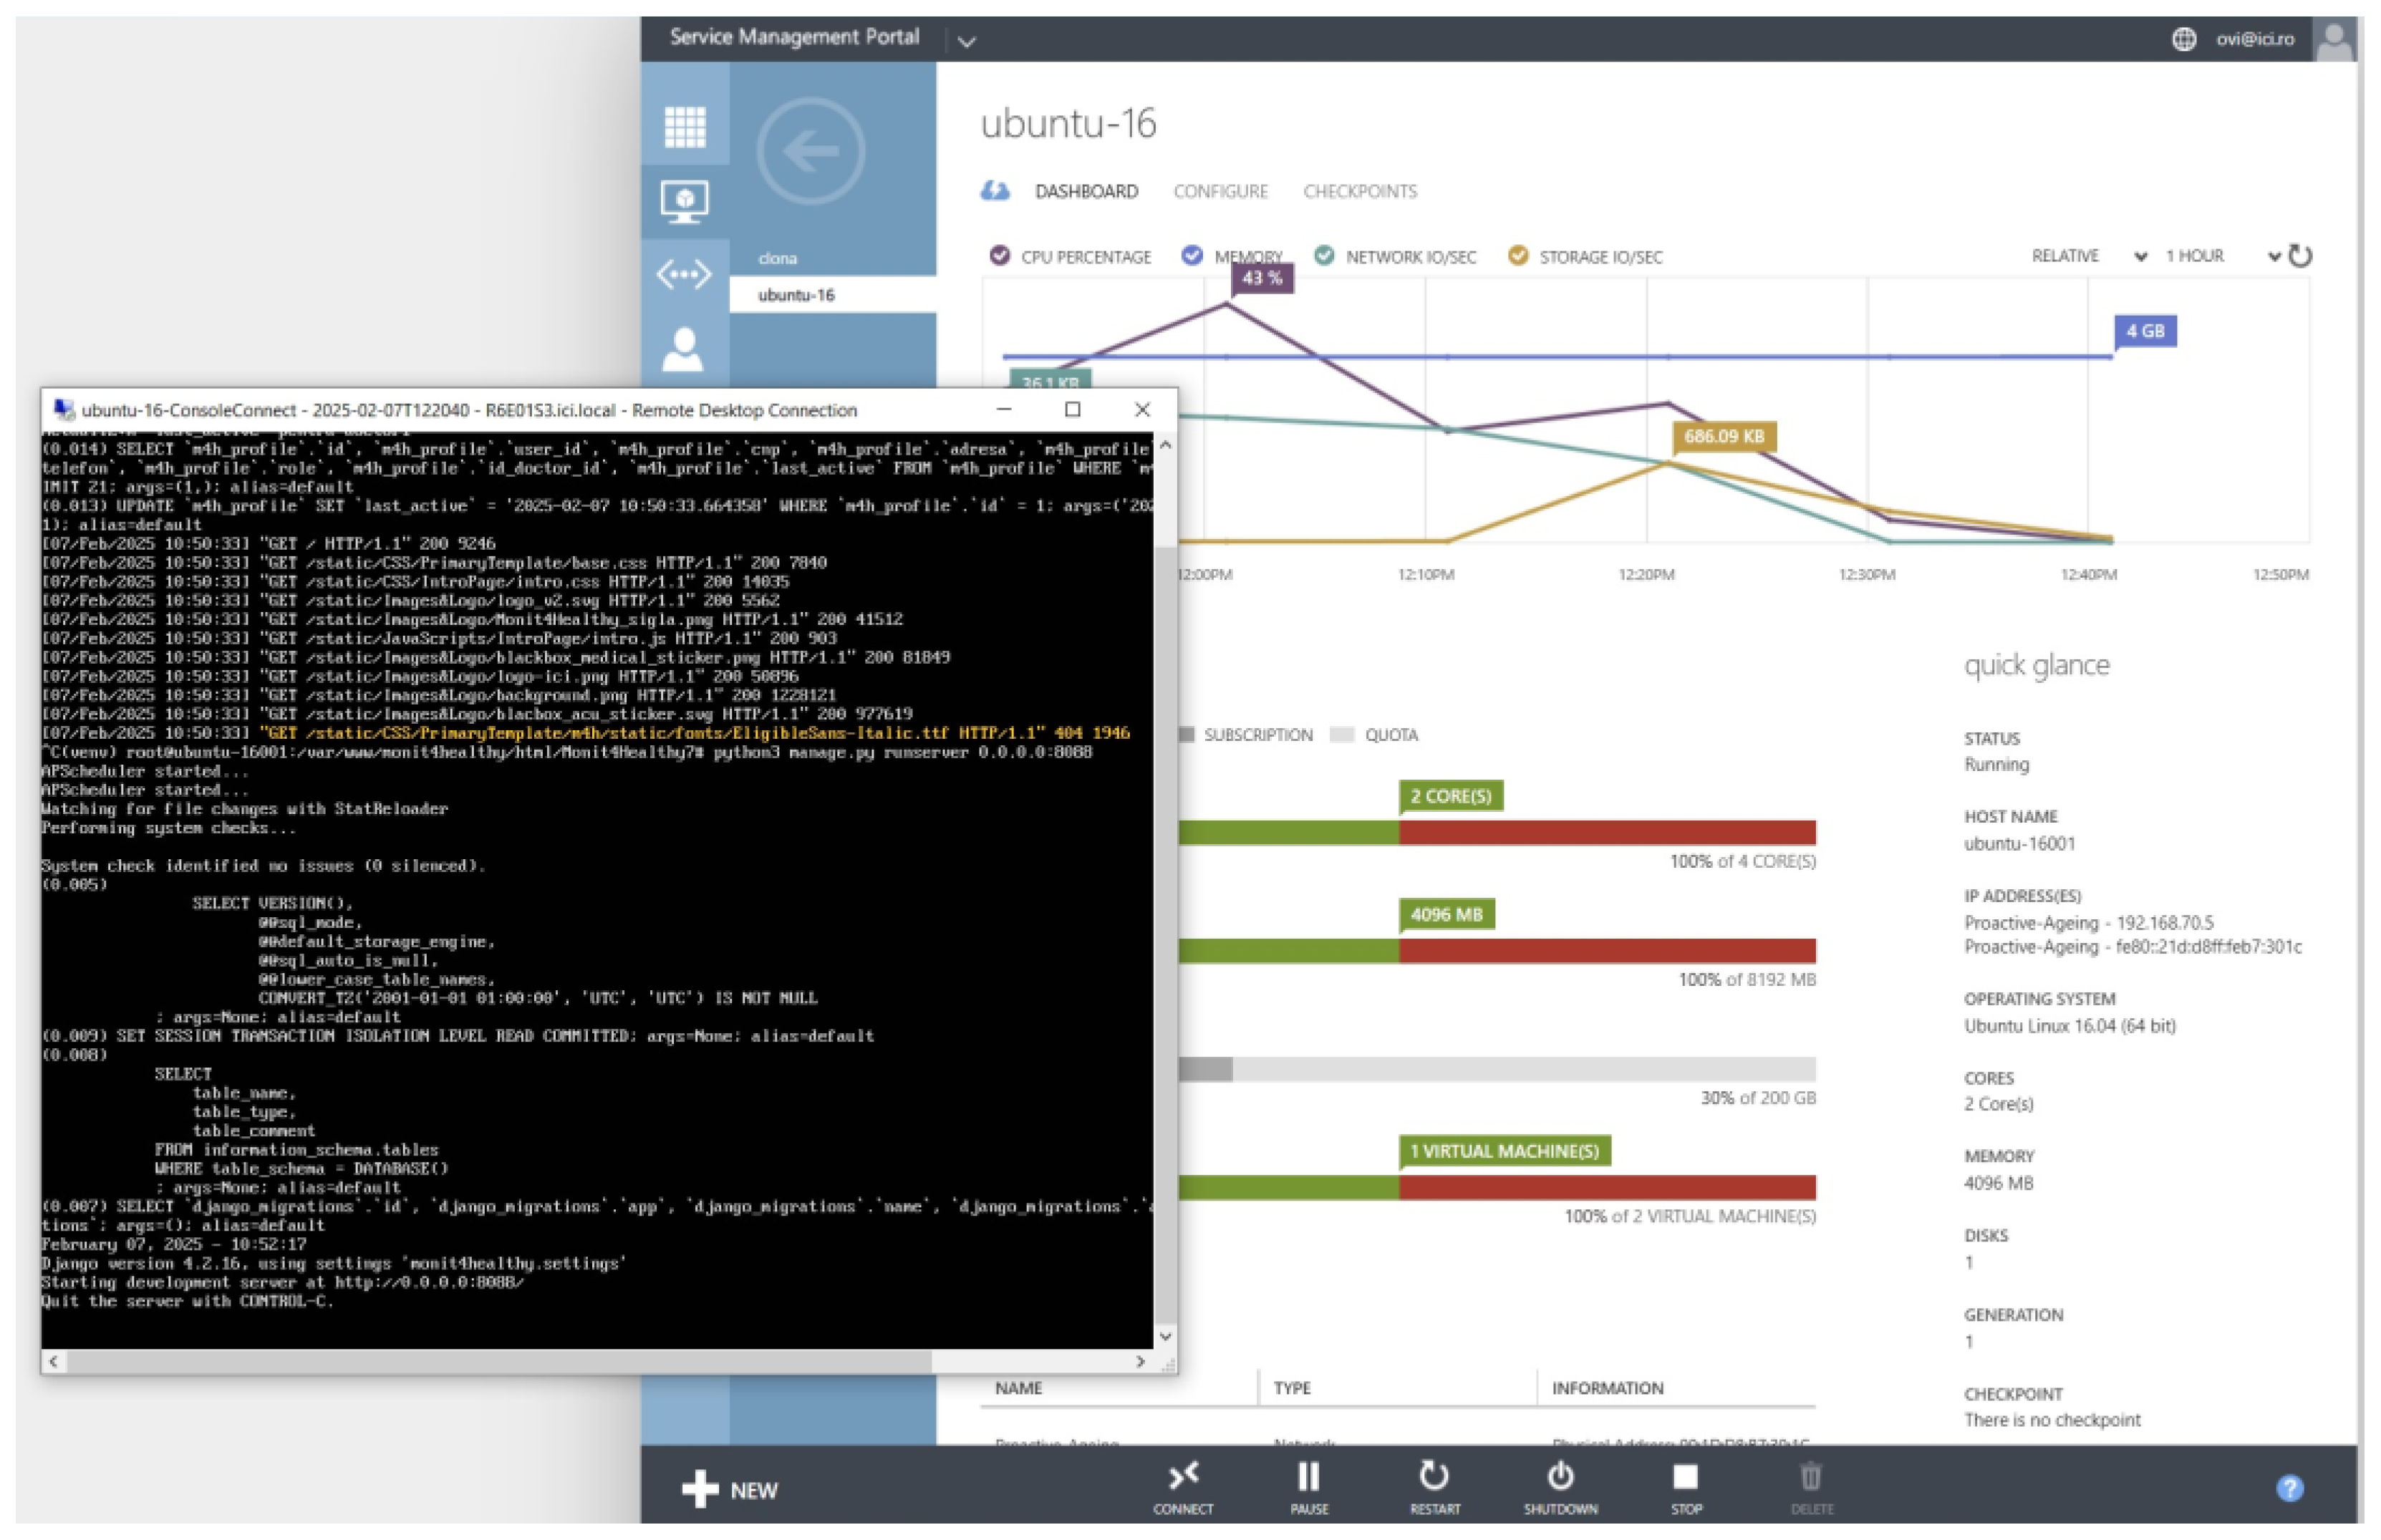Click the NEW button
The image size is (2381, 1540).
coord(730,1490)
